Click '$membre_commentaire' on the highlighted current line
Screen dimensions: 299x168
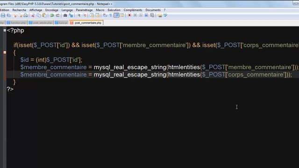tap(53, 75)
